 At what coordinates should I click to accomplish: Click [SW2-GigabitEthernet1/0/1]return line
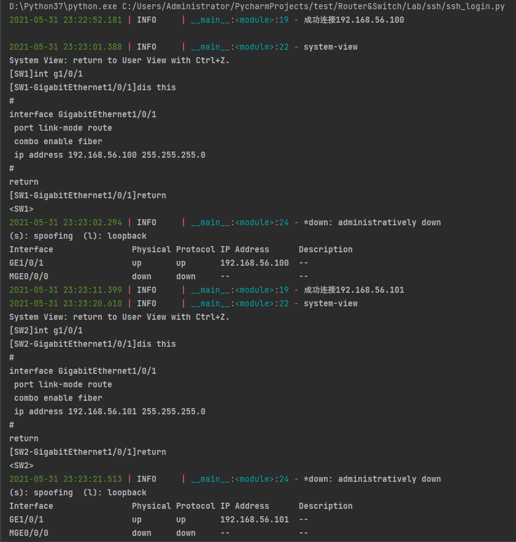point(88,452)
